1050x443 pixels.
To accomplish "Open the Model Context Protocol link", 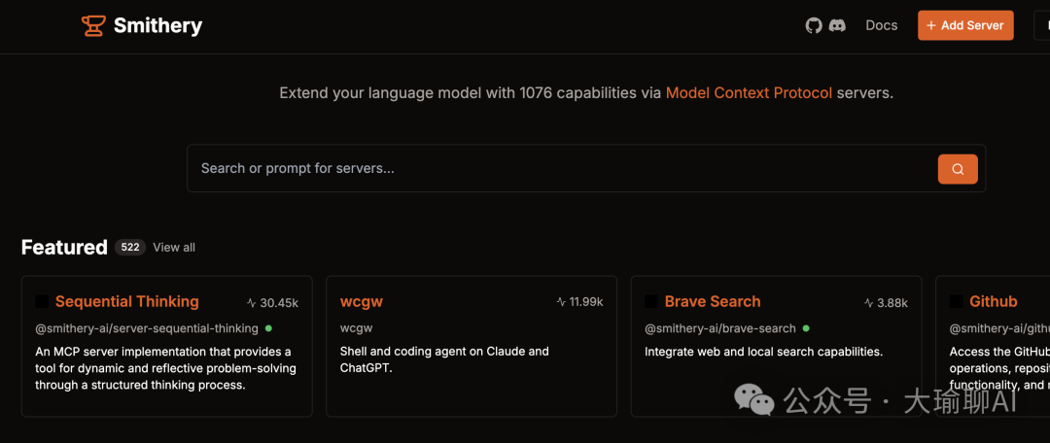I will pos(749,93).
